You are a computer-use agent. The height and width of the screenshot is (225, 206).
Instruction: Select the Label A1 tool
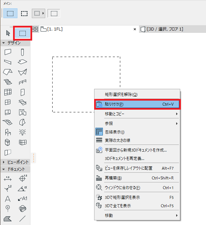pos(23,199)
